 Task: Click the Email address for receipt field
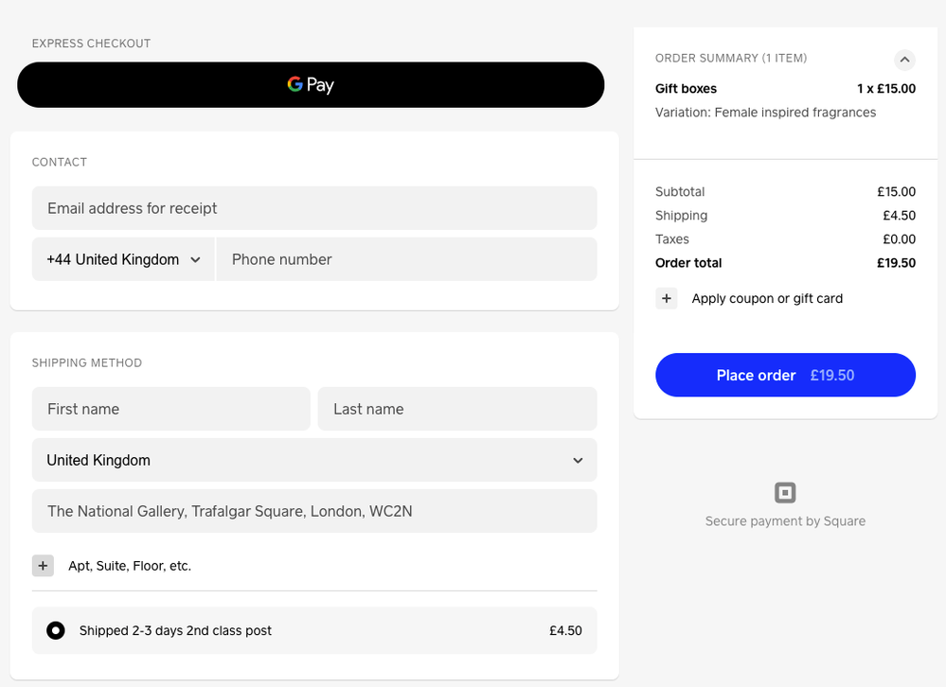point(314,207)
